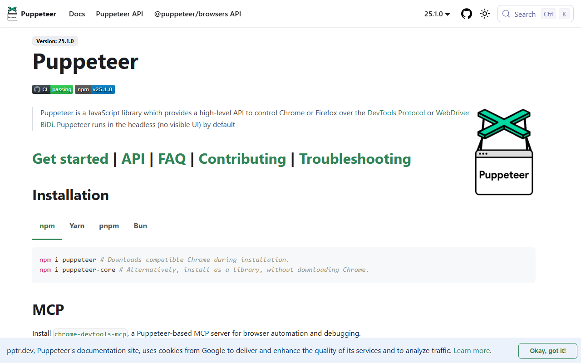Toggle dark and light mode
This screenshot has height=363, width=581.
point(485,14)
